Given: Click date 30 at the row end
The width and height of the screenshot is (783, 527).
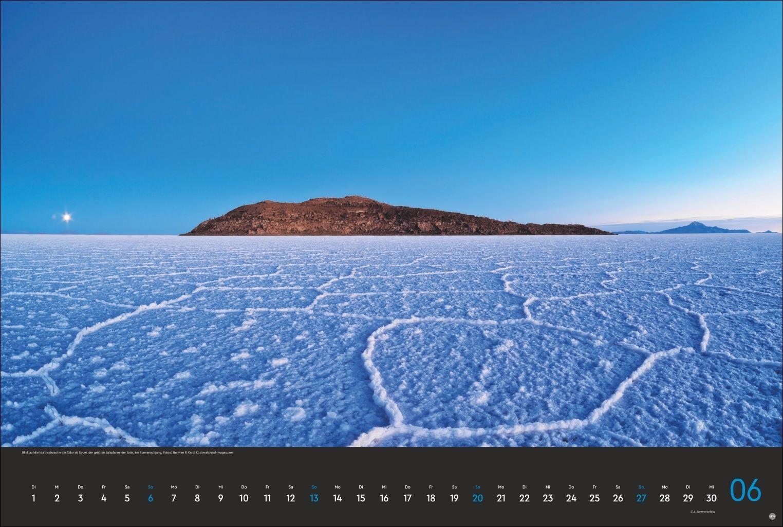Looking at the screenshot, I should 712,498.
